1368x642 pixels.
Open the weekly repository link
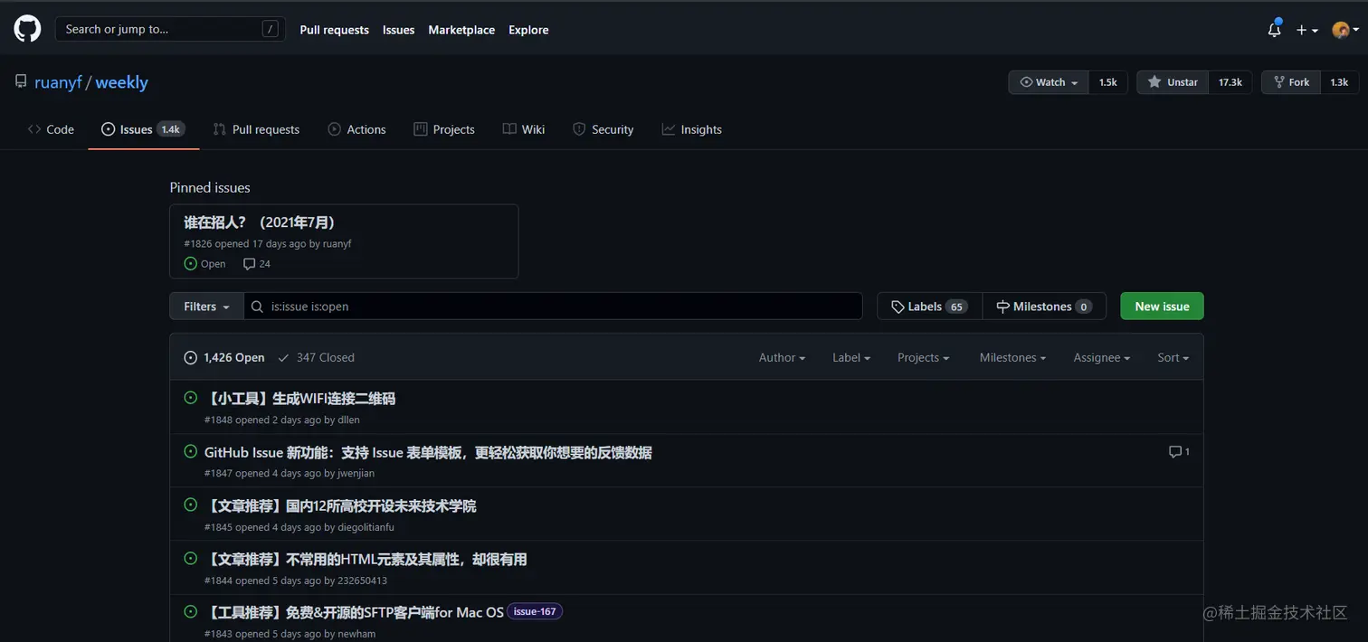(121, 82)
